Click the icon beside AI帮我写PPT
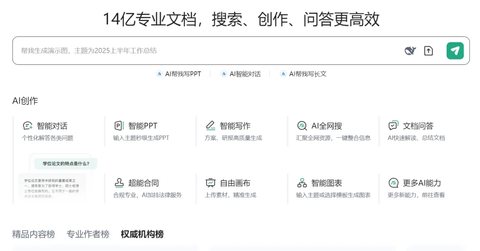This screenshot has height=251, width=480. (x=159, y=74)
